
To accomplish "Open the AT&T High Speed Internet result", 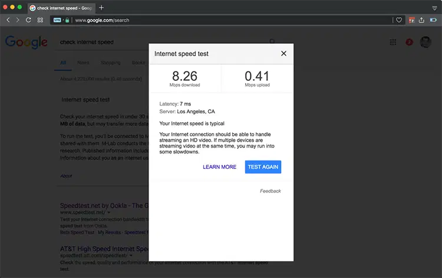I will tap(104, 248).
